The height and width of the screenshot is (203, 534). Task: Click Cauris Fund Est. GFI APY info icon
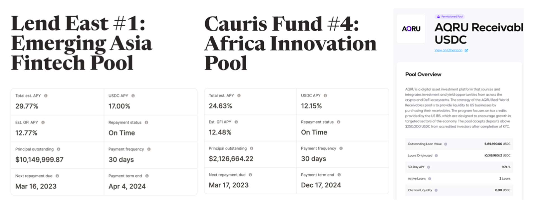click(x=236, y=122)
